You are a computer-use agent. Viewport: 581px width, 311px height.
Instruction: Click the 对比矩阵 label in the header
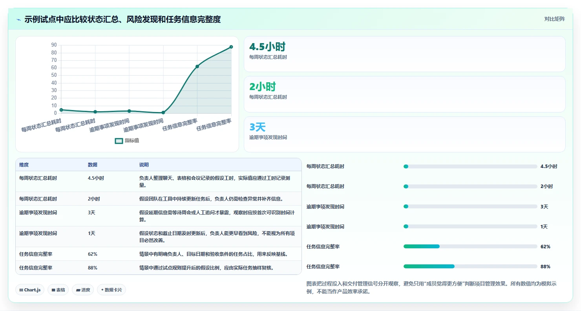pos(555,19)
